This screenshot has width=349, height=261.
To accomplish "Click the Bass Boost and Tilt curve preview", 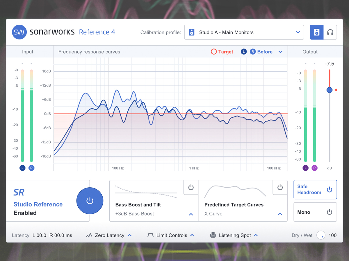I will click(146, 192).
